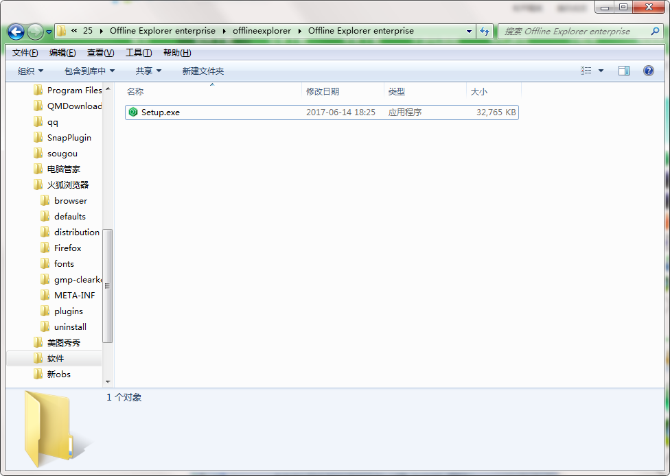Open the 编辑(E) menu
This screenshot has width=670, height=476.
pos(62,53)
